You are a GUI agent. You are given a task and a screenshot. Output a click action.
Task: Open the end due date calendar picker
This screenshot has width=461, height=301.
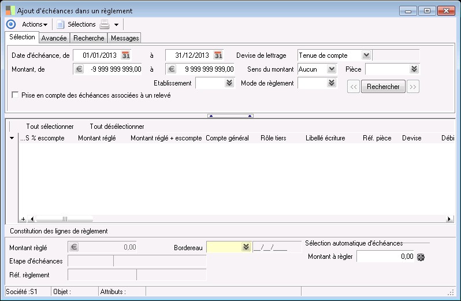[218, 55]
